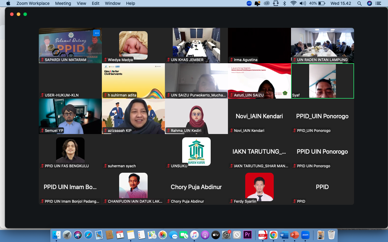
Task: Select the azizaaaah KIP video tile
Action: [133, 116]
